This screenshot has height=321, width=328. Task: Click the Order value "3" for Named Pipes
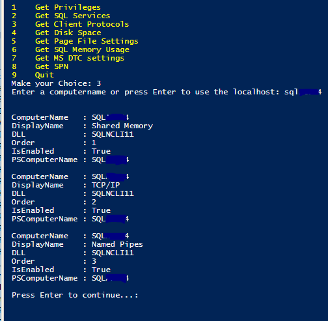[94, 261]
